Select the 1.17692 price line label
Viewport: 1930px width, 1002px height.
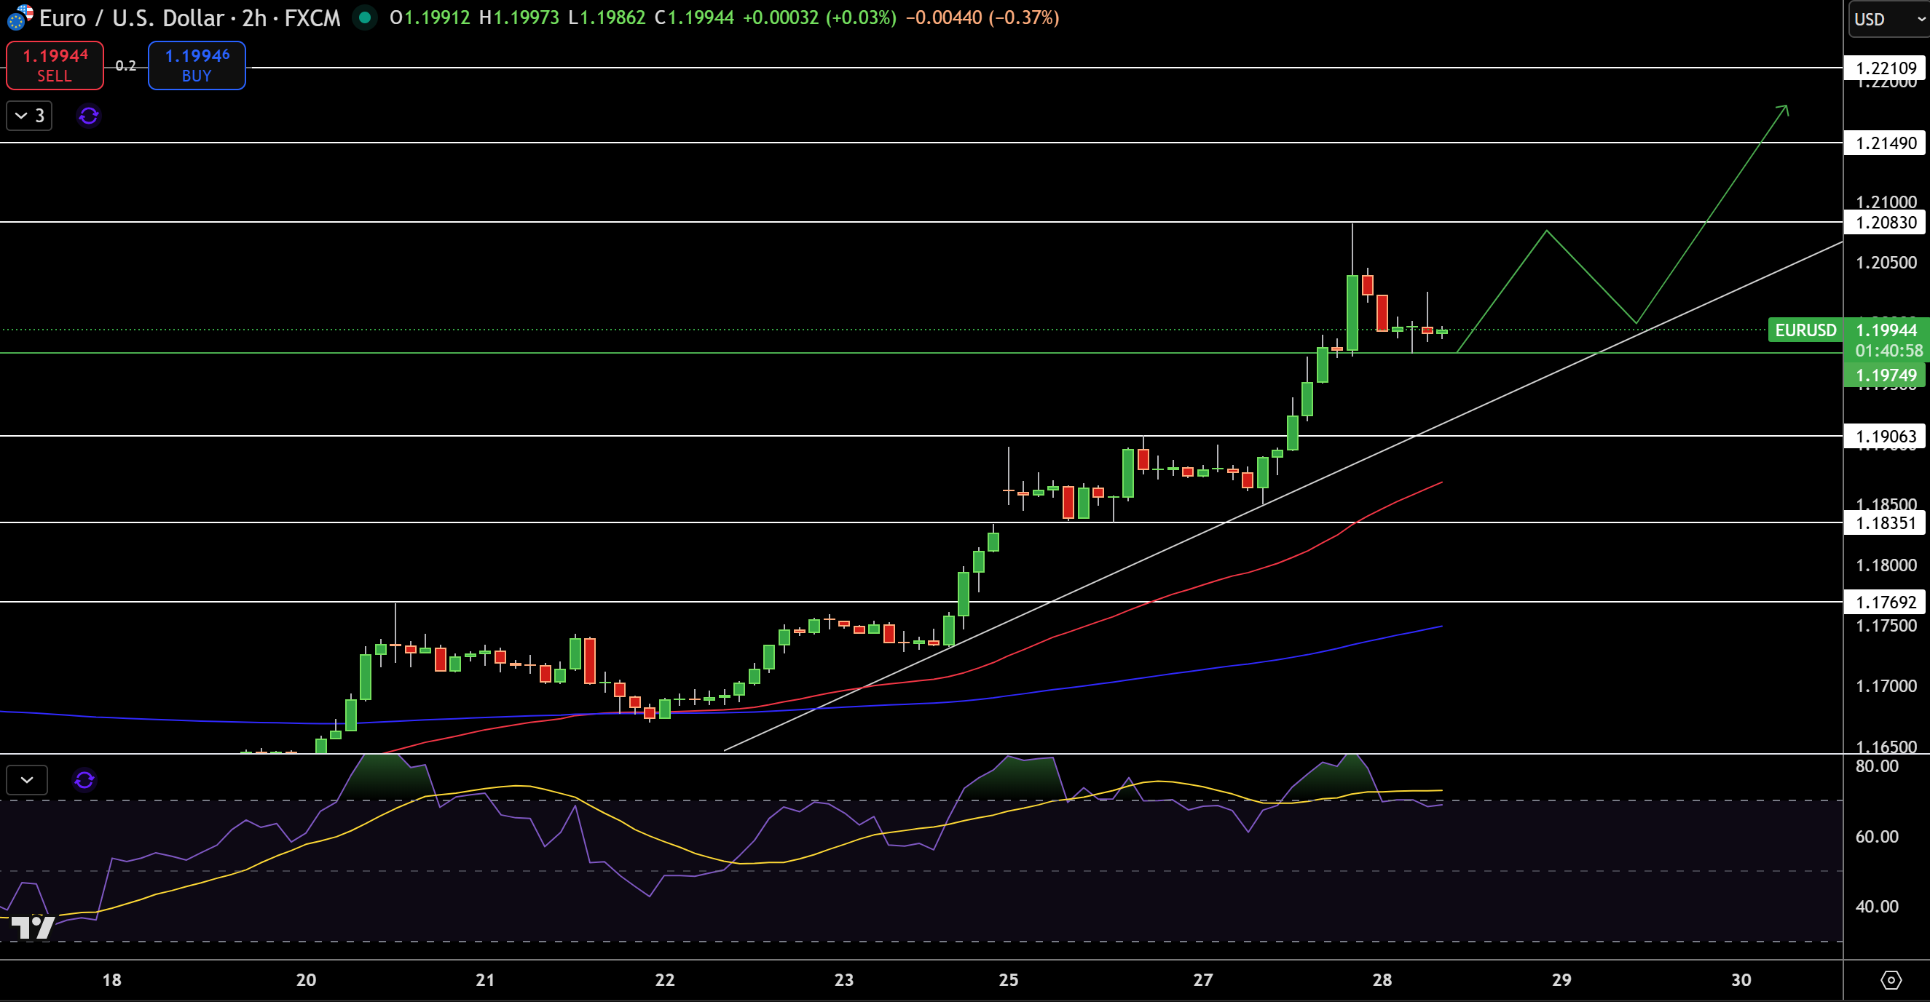pos(1885,603)
